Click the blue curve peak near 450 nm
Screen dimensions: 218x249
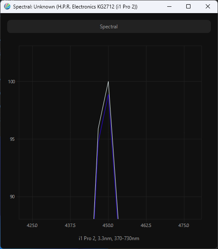108,95
